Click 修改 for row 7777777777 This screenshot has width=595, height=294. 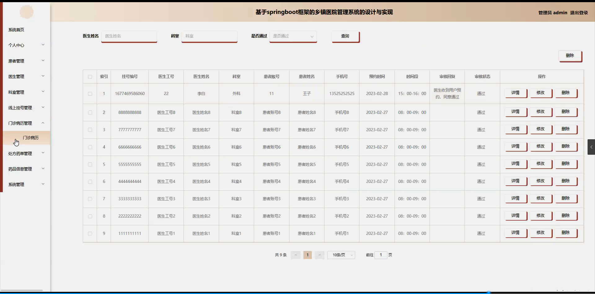click(541, 129)
